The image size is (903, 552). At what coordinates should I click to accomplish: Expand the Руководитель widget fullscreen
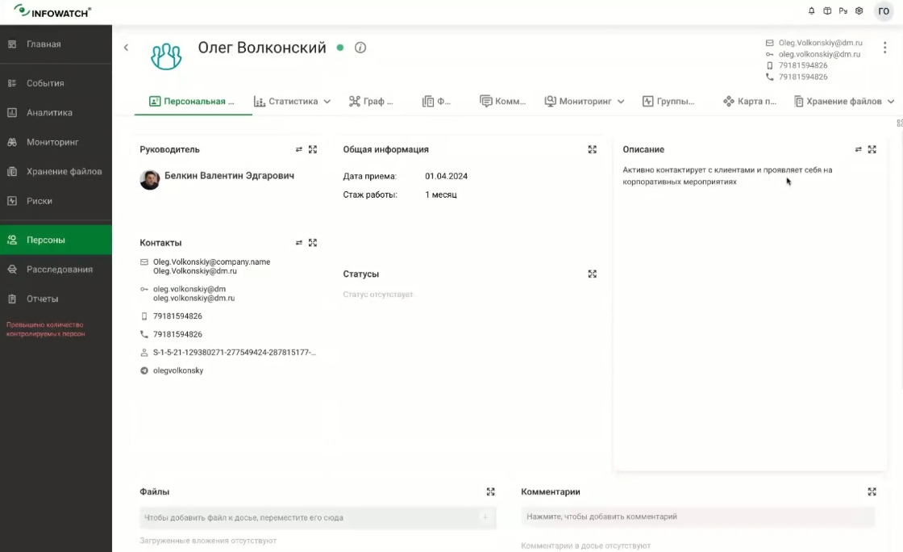pos(313,149)
